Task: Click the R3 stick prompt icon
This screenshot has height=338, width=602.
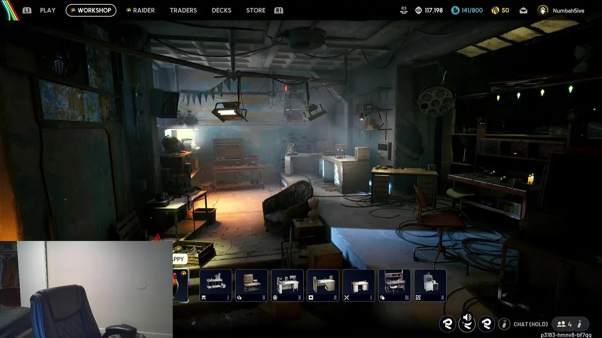Action: click(x=404, y=10)
